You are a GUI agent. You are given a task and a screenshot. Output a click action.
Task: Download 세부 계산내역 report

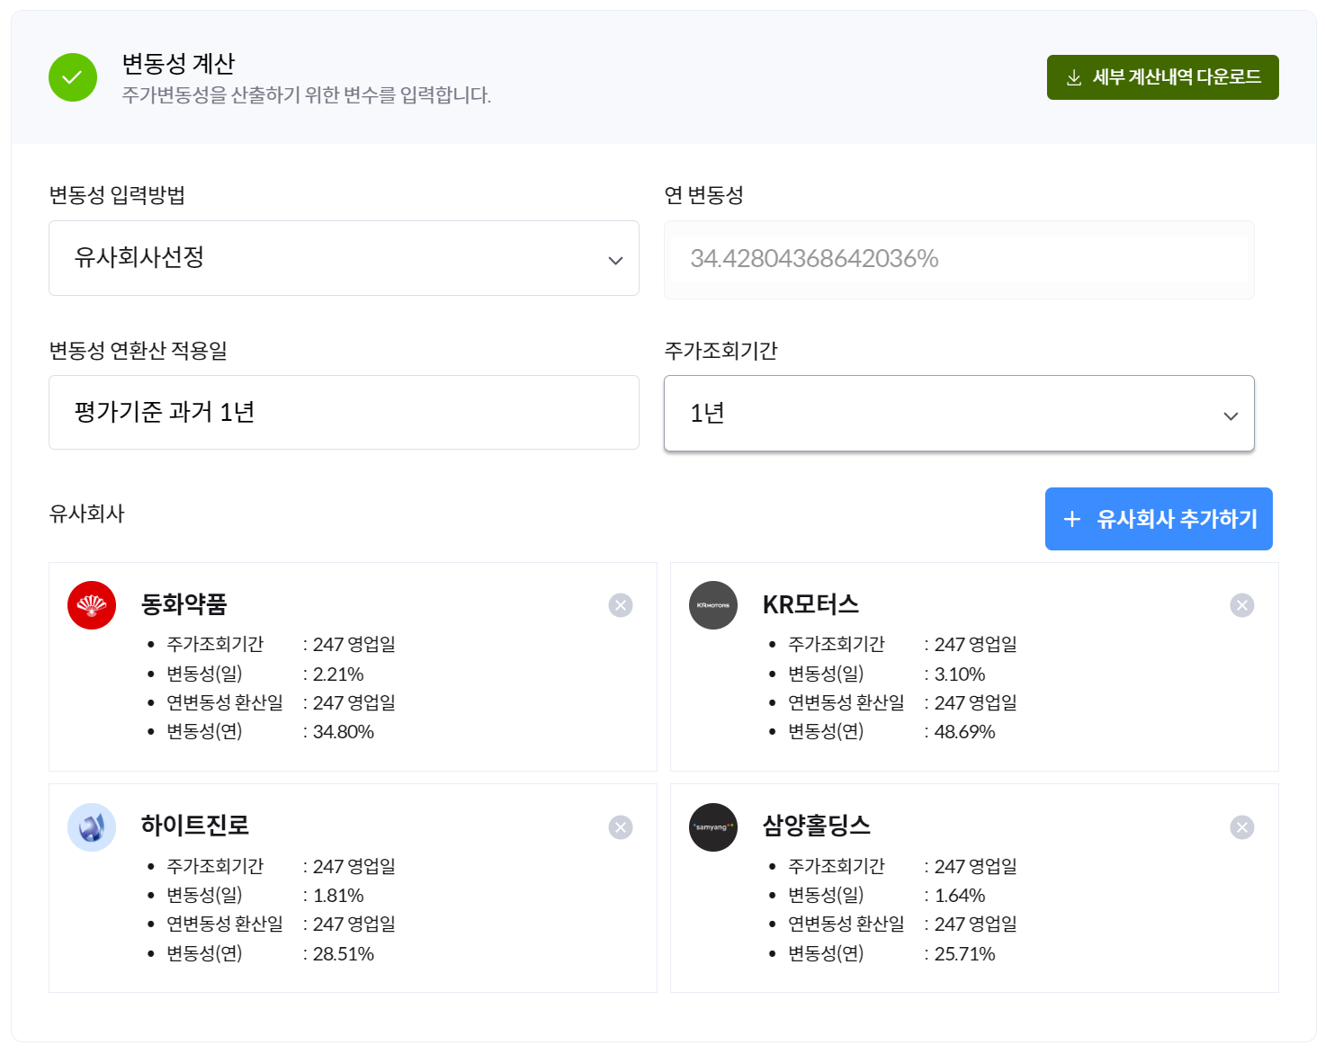1162,77
